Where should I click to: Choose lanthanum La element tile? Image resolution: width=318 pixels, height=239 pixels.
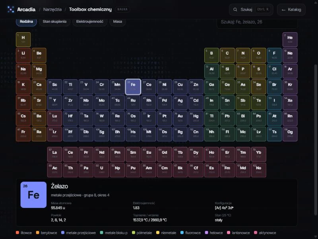point(54,154)
